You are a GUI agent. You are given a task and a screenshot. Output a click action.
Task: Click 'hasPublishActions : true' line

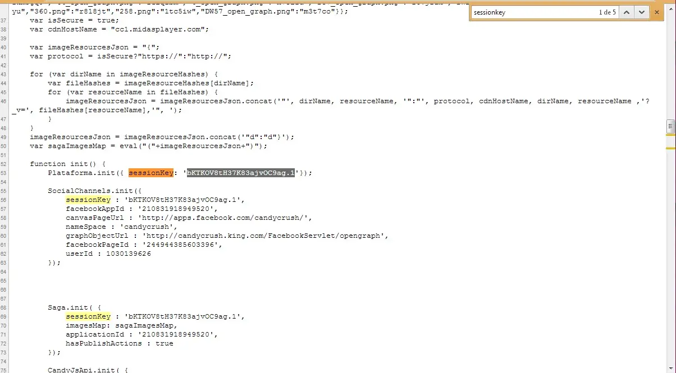tap(120, 343)
